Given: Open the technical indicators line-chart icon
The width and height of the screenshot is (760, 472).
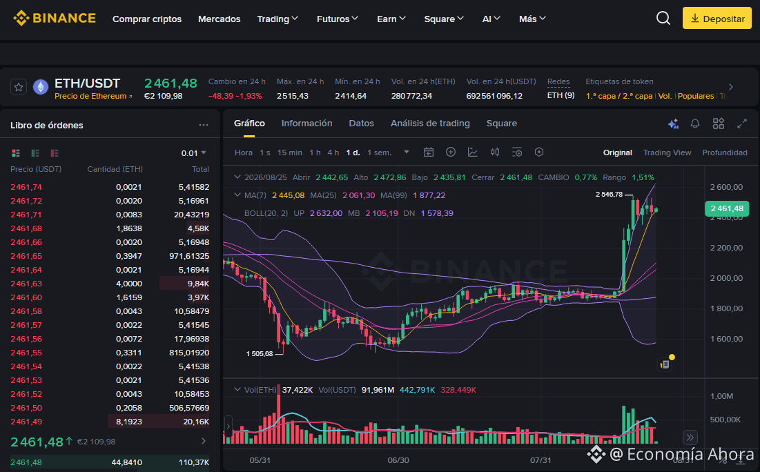Looking at the screenshot, I should (x=473, y=153).
